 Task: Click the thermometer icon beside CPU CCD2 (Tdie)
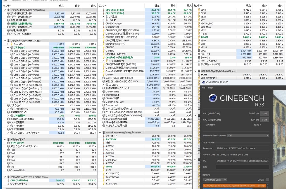coord(103,13)
